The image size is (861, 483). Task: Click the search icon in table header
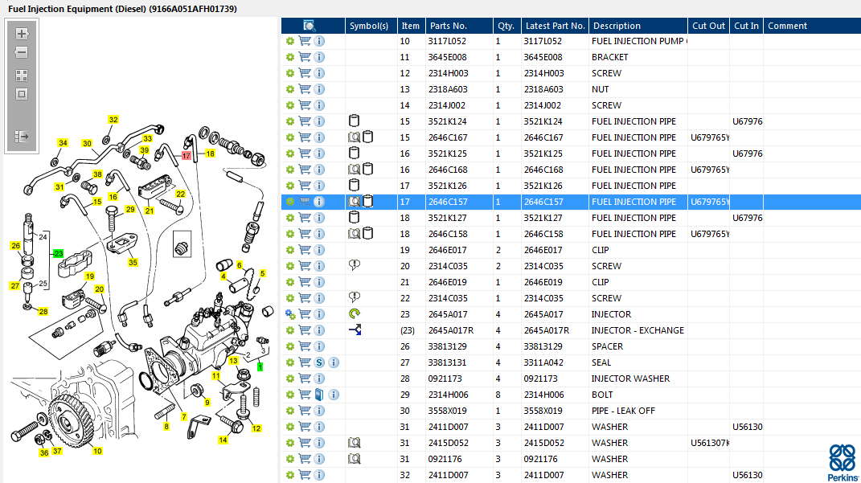[310, 26]
